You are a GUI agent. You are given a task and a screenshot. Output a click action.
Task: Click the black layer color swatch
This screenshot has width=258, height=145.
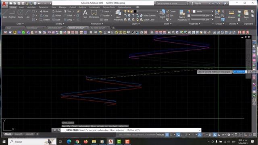click(135, 11)
